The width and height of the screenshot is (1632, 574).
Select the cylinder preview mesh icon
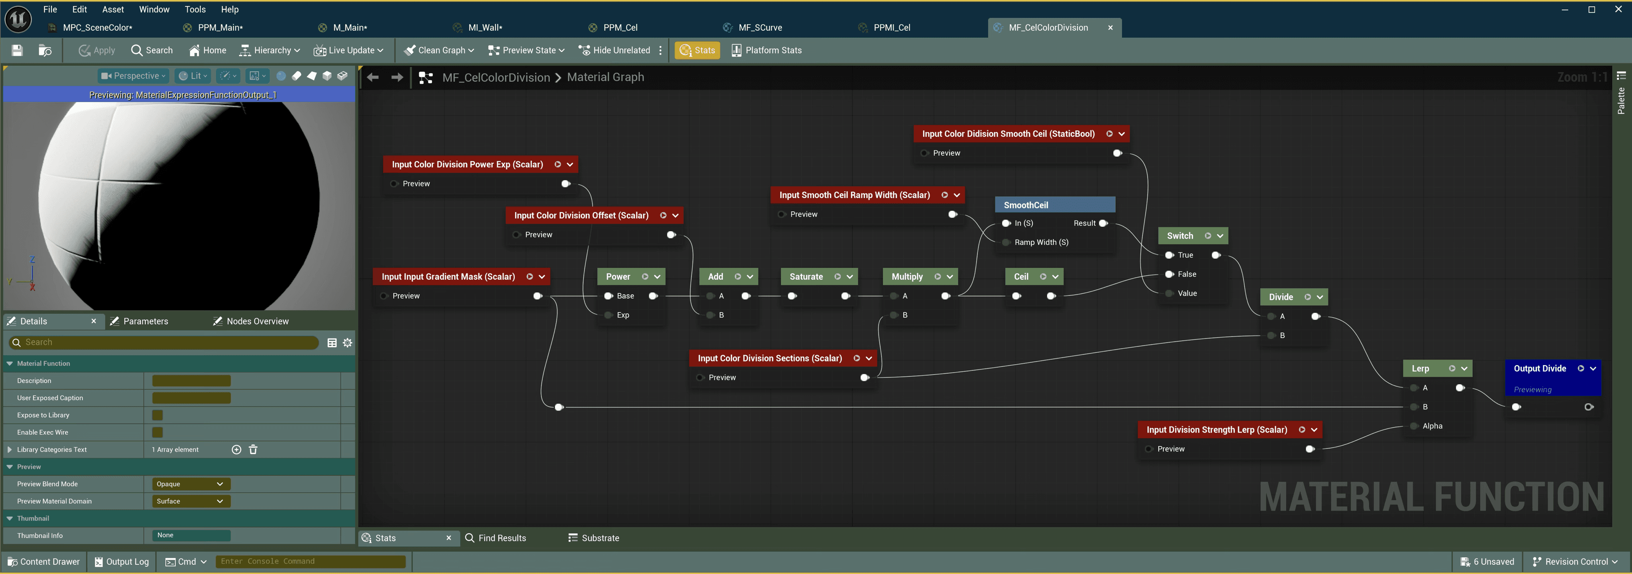(x=296, y=76)
